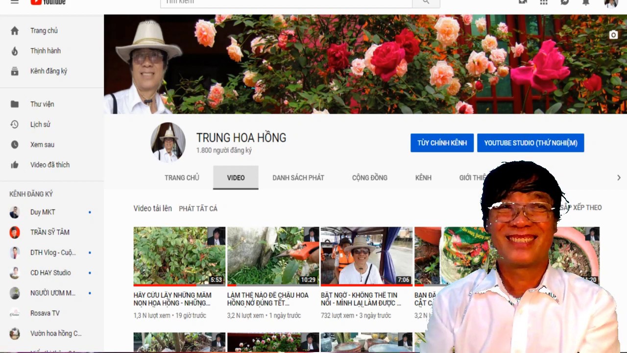The height and width of the screenshot is (353, 627).
Task: Open Lịch sử watch history
Action: coord(52,124)
